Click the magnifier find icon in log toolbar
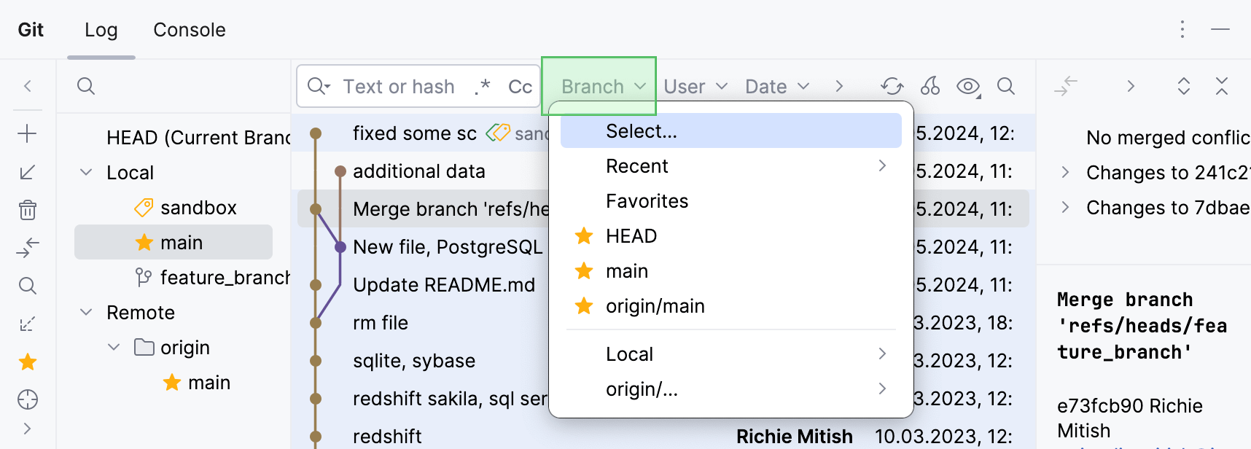 pyautogui.click(x=1006, y=87)
